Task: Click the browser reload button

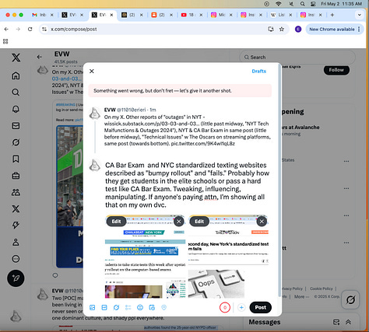Action: point(30,29)
